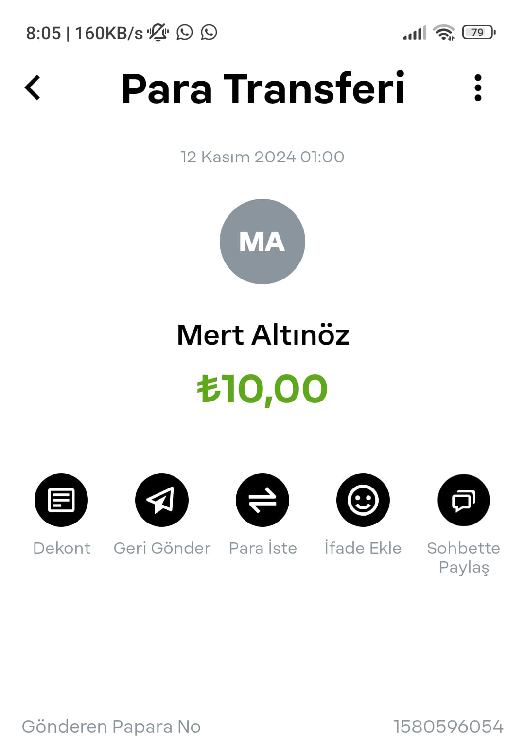Tap the ₺10,00 amount text
525x750 pixels.
coord(262,389)
